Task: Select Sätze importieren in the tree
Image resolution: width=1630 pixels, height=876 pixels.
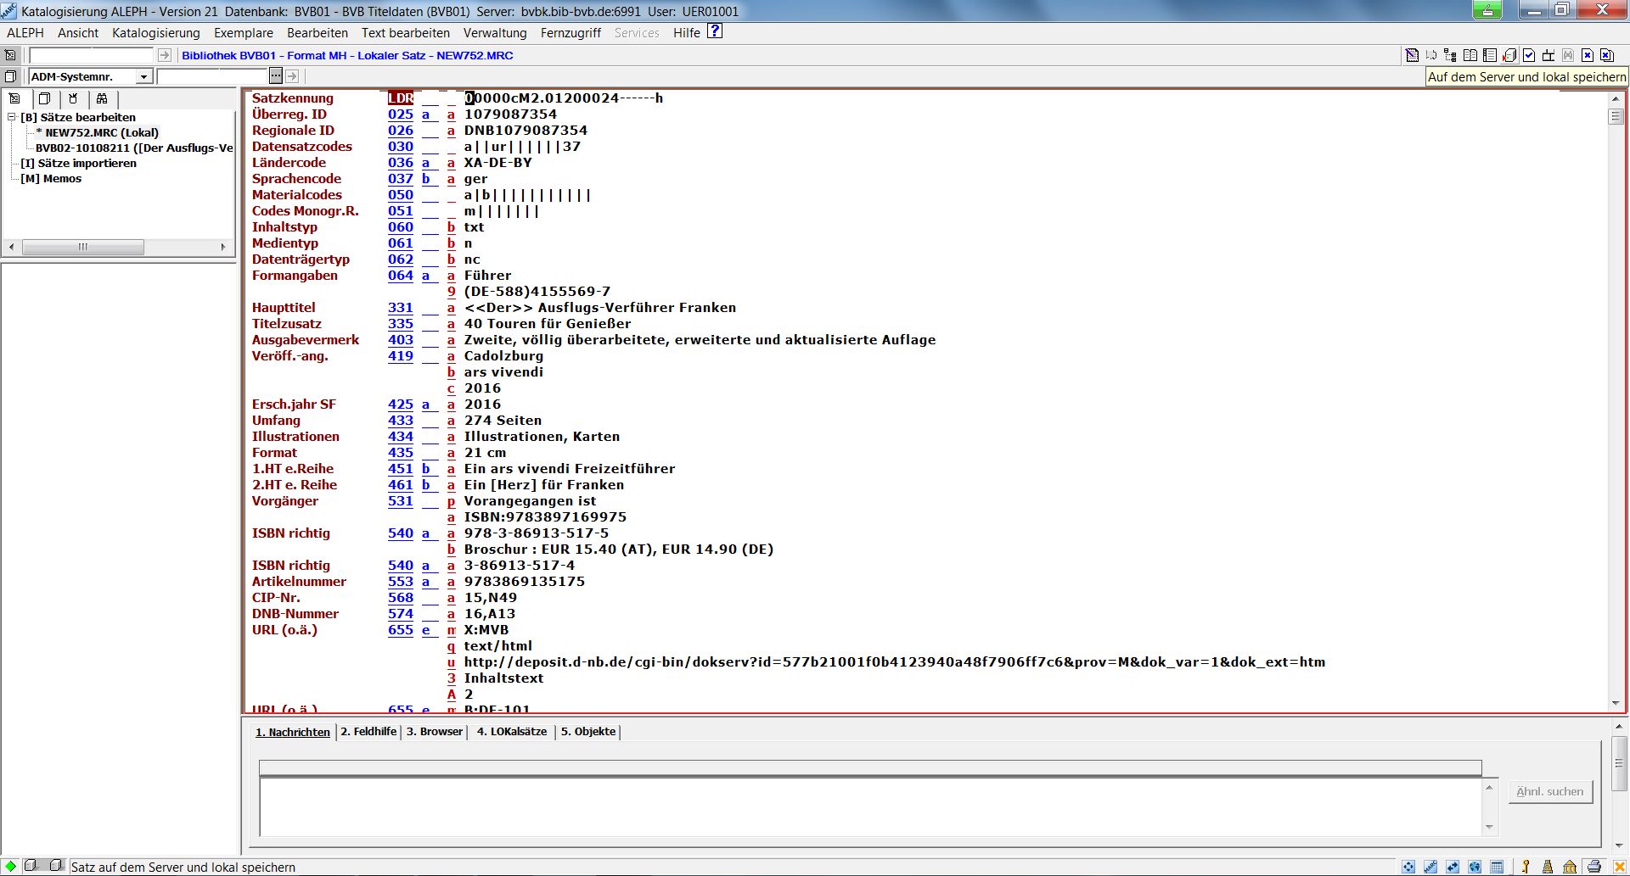Action: pyautogui.click(x=78, y=163)
